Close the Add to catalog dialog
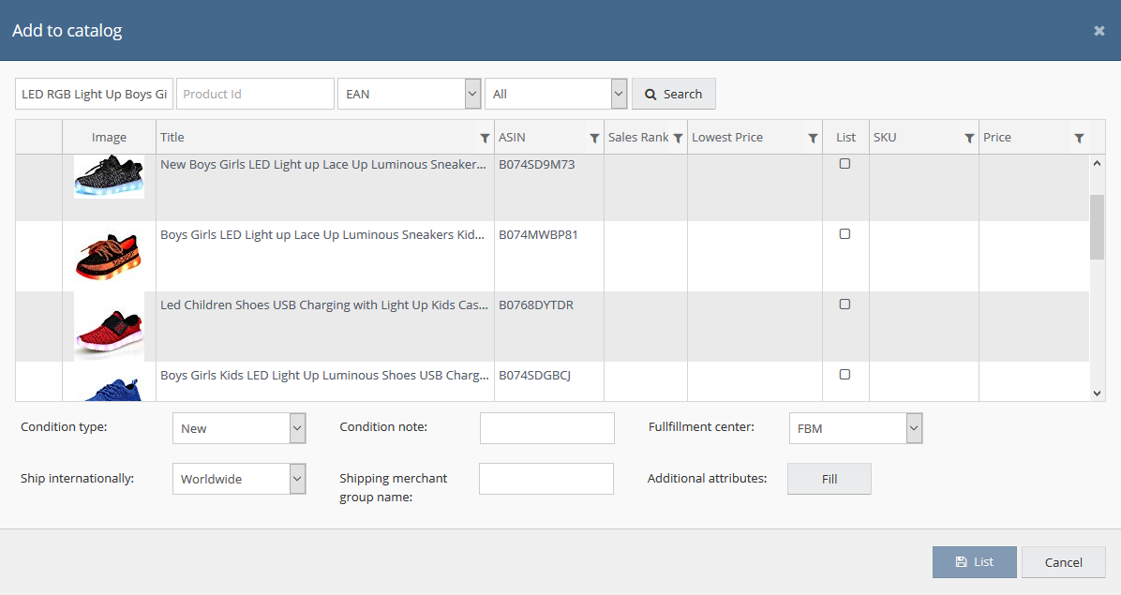Image resolution: width=1121 pixels, height=595 pixels. pos(1099,31)
